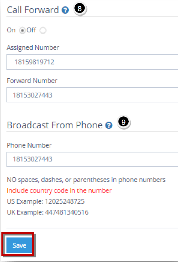This screenshot has width=178, height=262.
Task: Click the number 9 step badge
Action: [123, 122]
